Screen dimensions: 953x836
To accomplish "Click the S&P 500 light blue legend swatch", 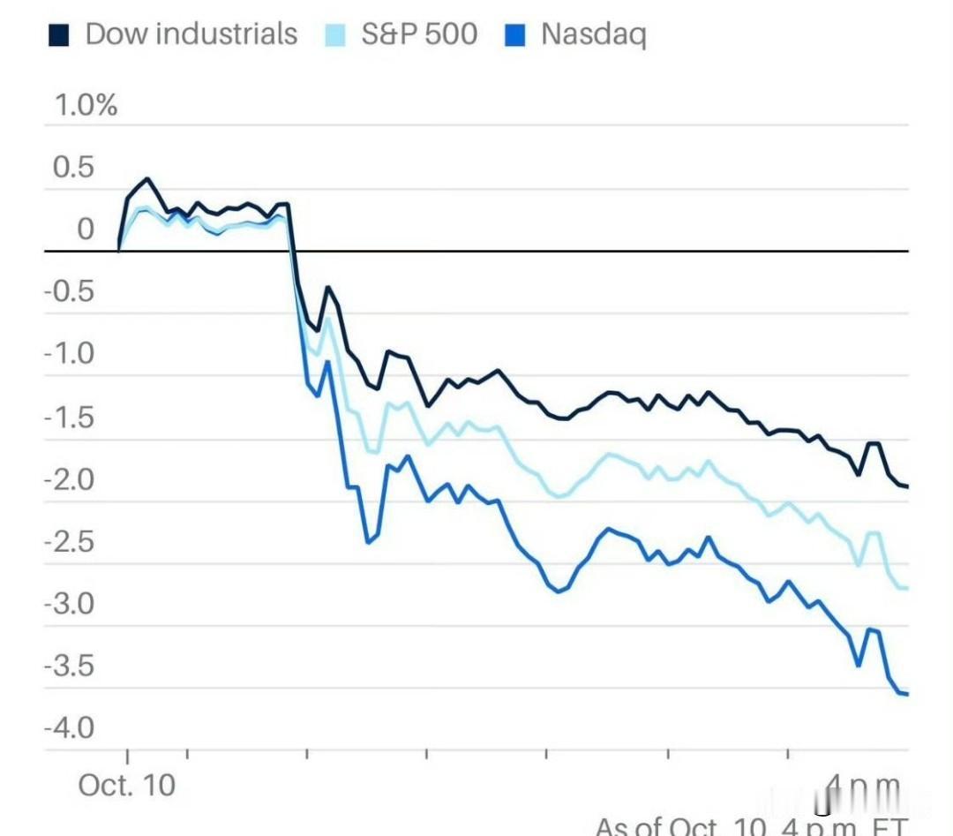I will 334,35.
